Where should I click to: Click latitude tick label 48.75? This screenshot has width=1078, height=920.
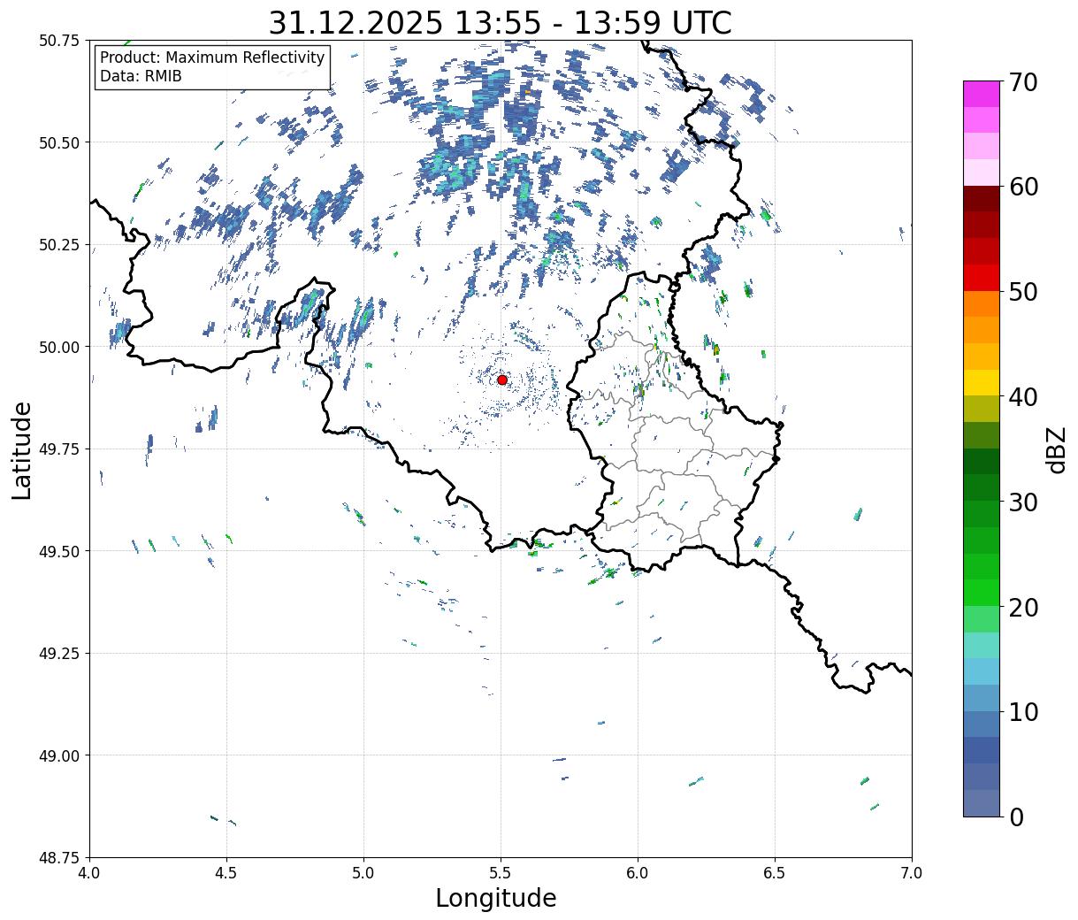(x=59, y=858)
